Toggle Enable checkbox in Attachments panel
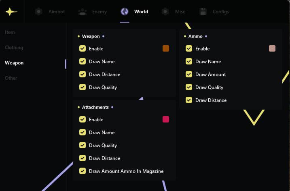The image size is (290, 191). pos(83,120)
